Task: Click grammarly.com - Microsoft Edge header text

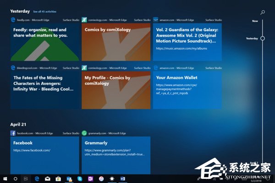Action: click(107, 133)
